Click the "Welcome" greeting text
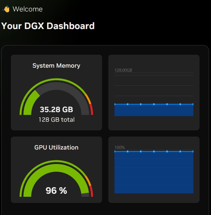The height and width of the screenshot is (215, 211). point(28,9)
